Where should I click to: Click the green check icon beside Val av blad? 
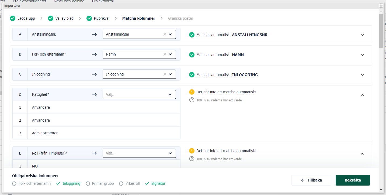(51, 18)
